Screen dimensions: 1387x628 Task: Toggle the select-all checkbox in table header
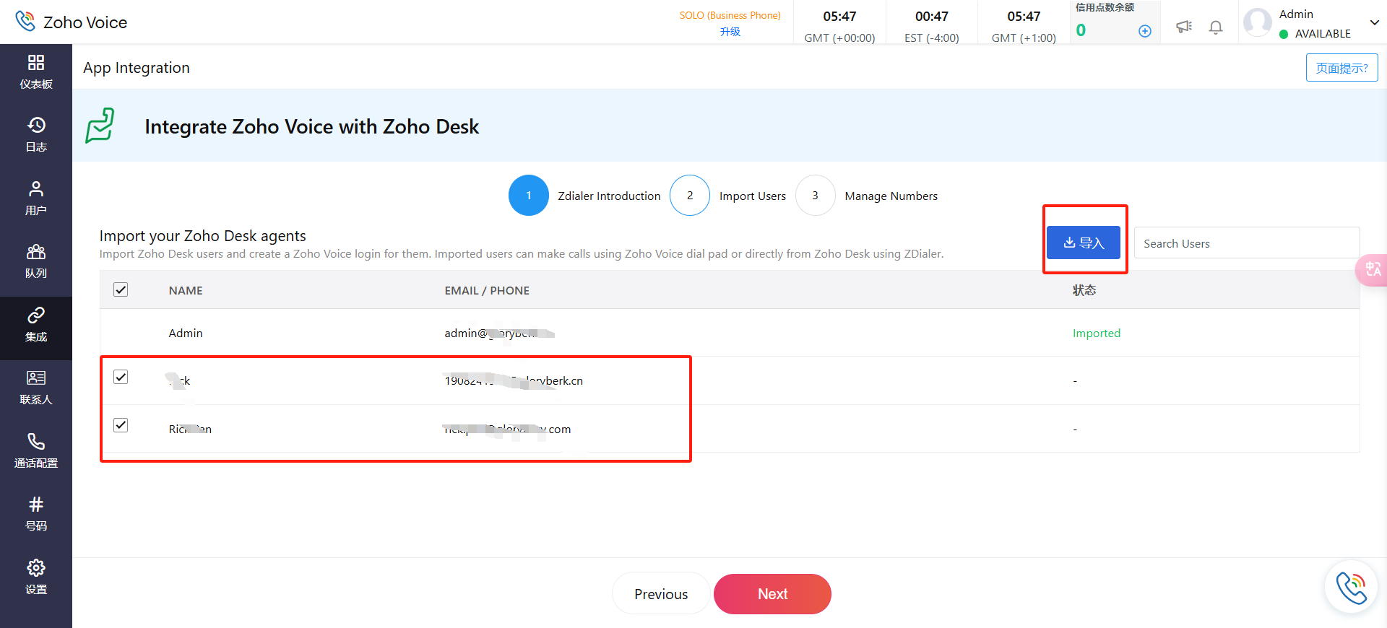(121, 290)
